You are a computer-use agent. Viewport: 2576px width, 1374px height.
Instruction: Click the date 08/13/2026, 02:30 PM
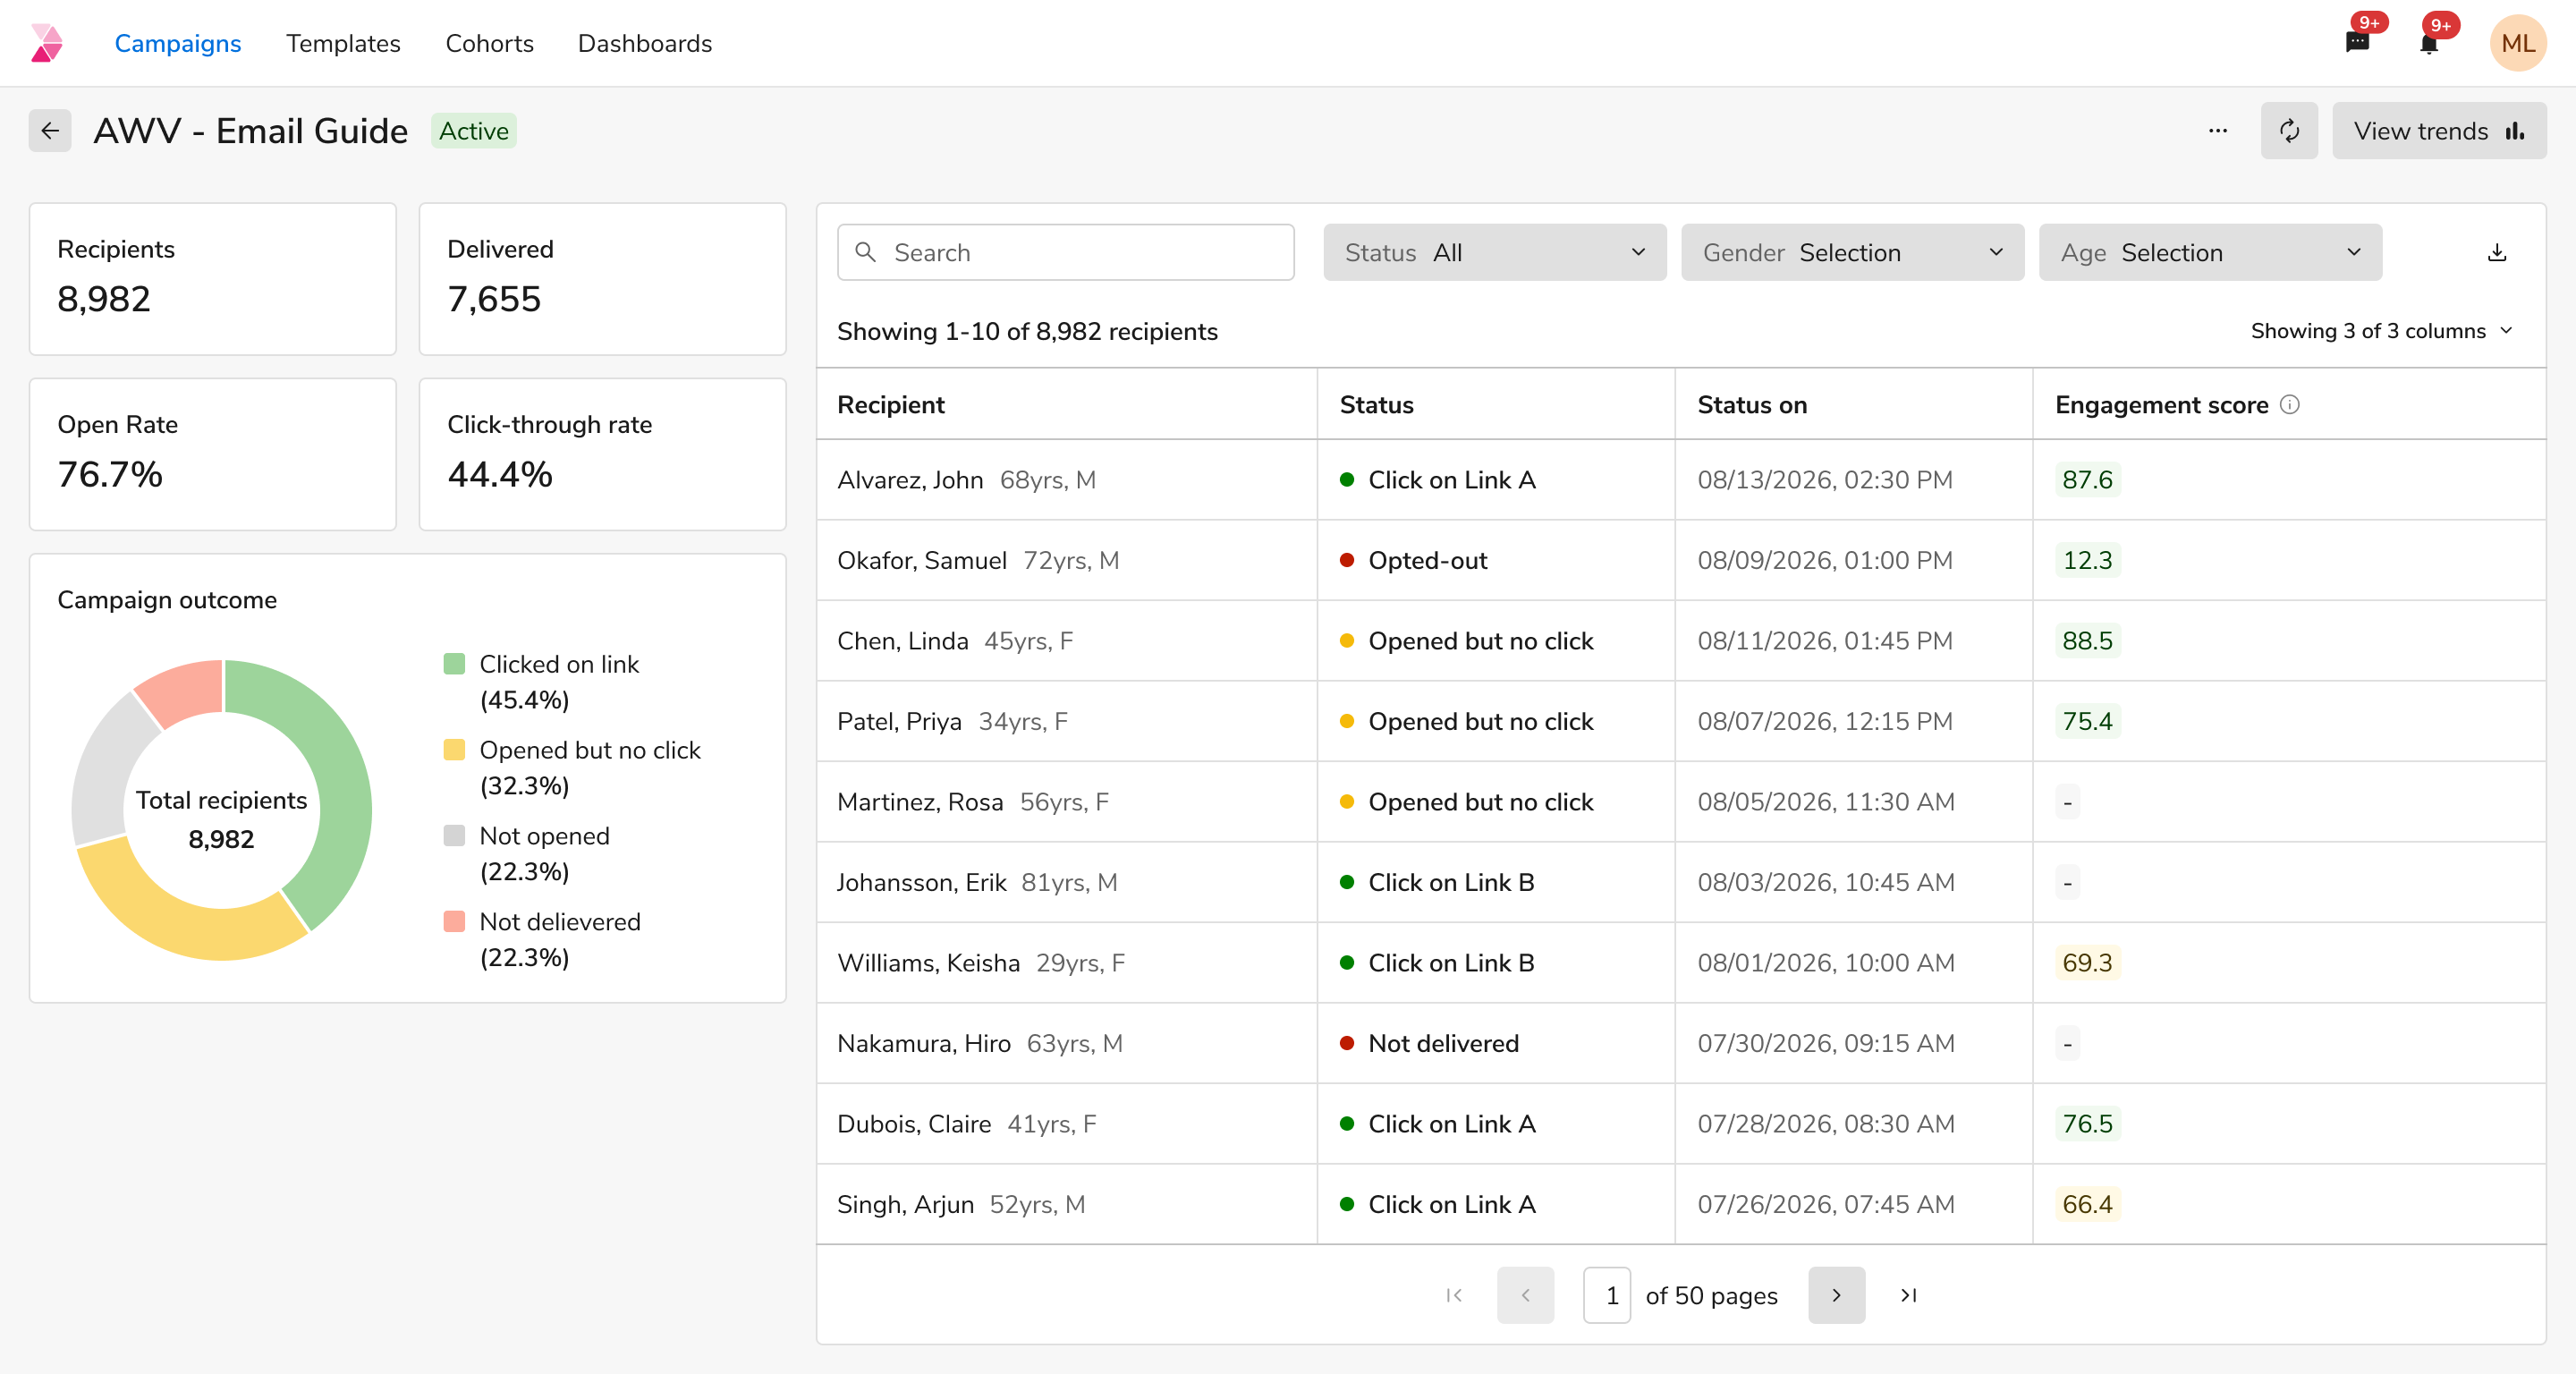1824,480
